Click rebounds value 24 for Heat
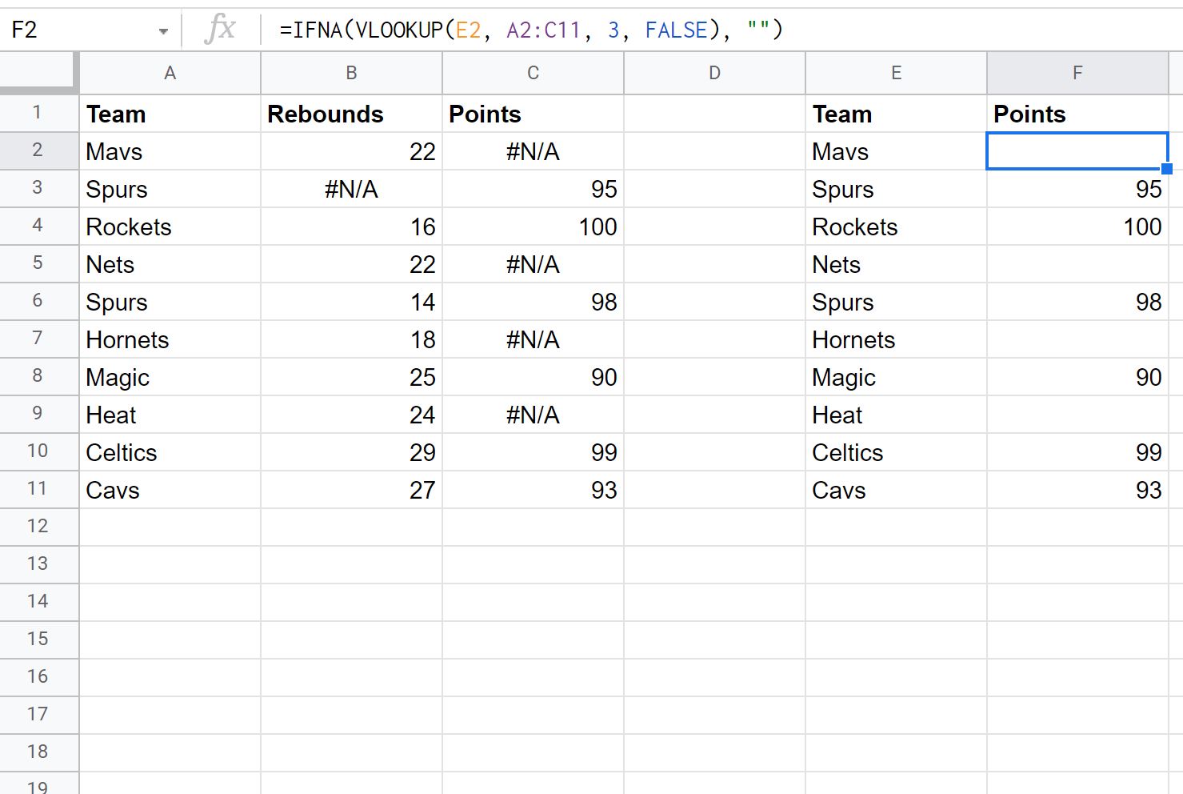 point(422,415)
